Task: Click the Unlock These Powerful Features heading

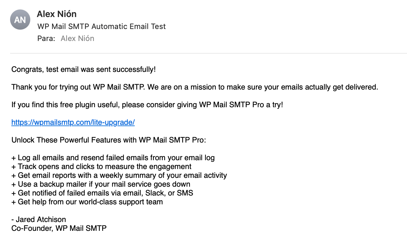Action: pyautogui.click(x=109, y=140)
